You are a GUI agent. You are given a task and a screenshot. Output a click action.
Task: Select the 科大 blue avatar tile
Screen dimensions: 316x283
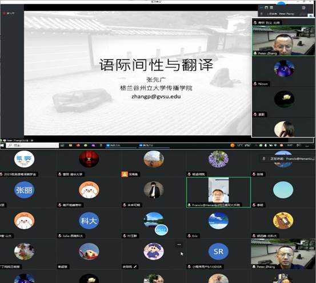click(89, 221)
